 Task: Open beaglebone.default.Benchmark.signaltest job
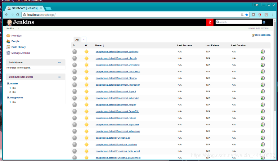(117, 124)
